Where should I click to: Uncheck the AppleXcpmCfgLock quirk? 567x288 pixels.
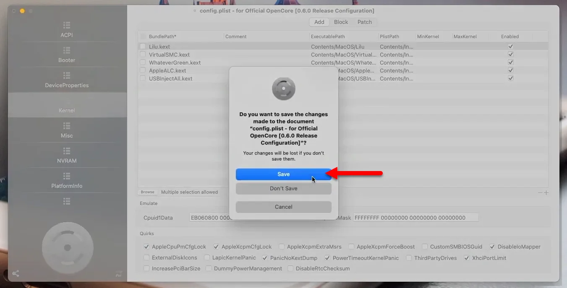[216, 247]
